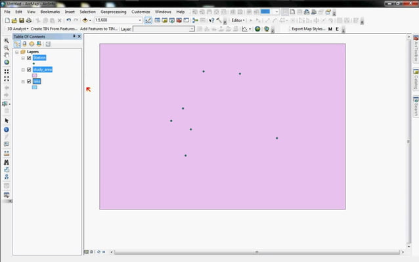Collapse the Layers data frame
The image size is (419, 262).
(x=17, y=52)
